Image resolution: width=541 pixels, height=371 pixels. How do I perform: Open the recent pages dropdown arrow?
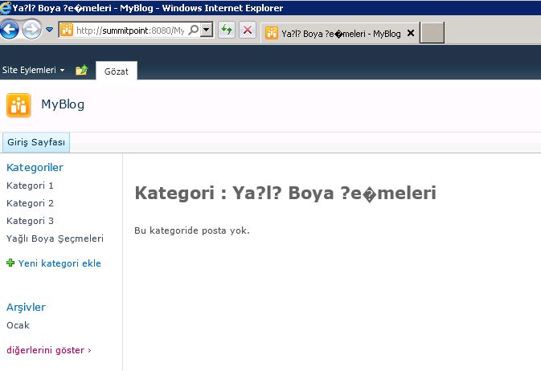coord(49,31)
